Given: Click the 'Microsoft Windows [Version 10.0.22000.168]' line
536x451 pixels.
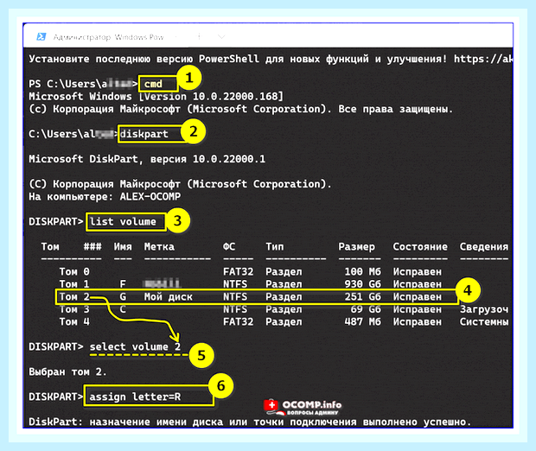Looking at the screenshot, I should 156,97.
